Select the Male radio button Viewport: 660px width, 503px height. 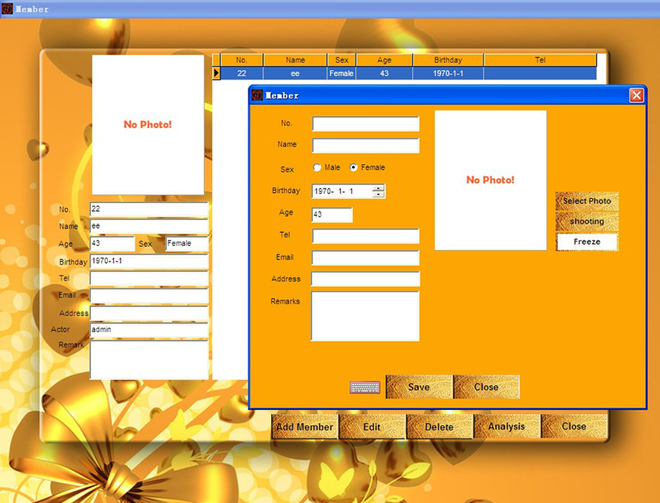(x=318, y=167)
